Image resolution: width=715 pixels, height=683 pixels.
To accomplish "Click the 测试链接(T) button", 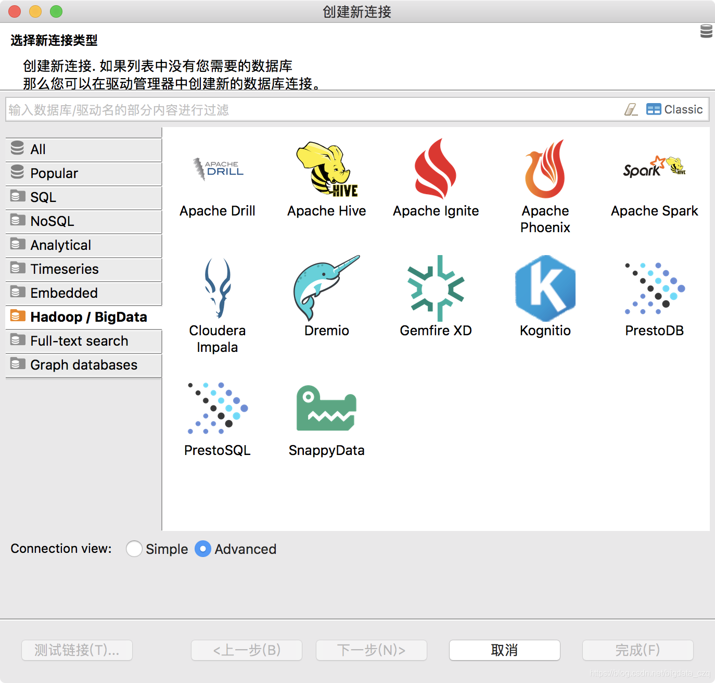I will pyautogui.click(x=77, y=650).
